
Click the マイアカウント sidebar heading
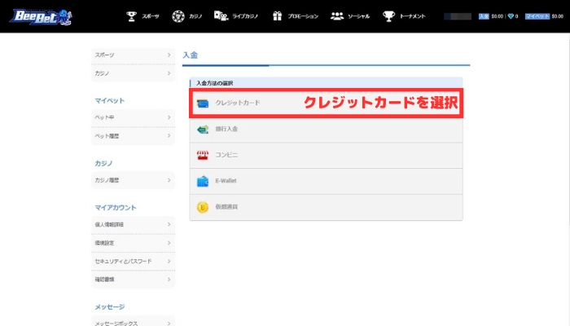tap(116, 208)
